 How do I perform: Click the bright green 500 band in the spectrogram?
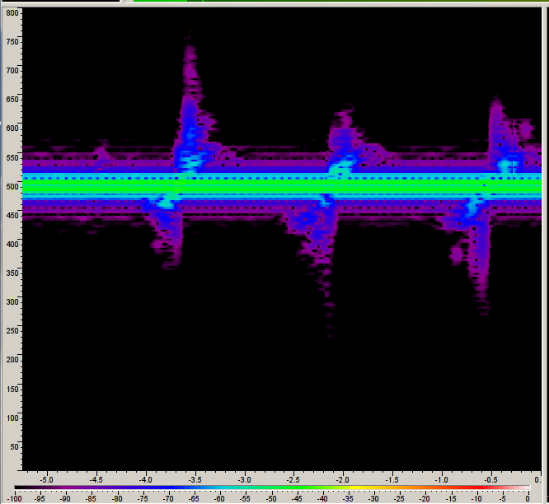(x=282, y=187)
